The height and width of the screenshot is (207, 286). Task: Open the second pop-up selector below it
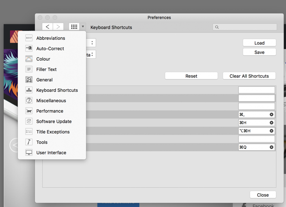click(x=92, y=55)
